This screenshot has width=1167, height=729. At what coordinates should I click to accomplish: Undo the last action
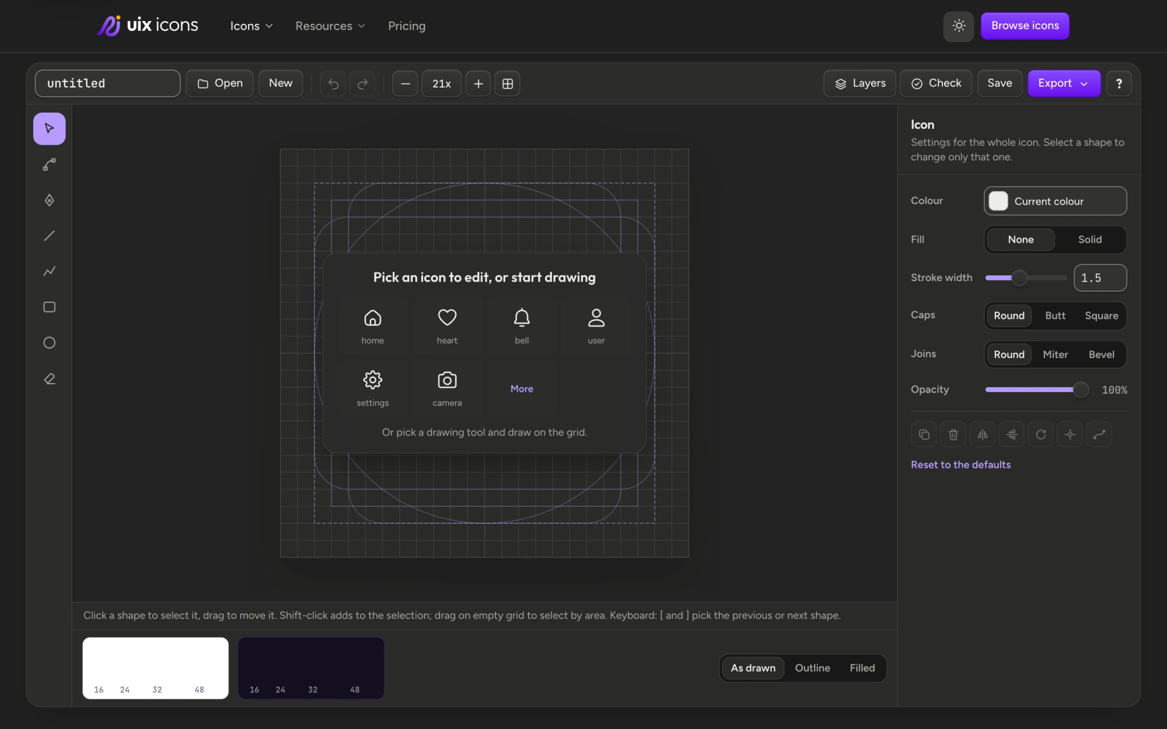pyautogui.click(x=333, y=83)
